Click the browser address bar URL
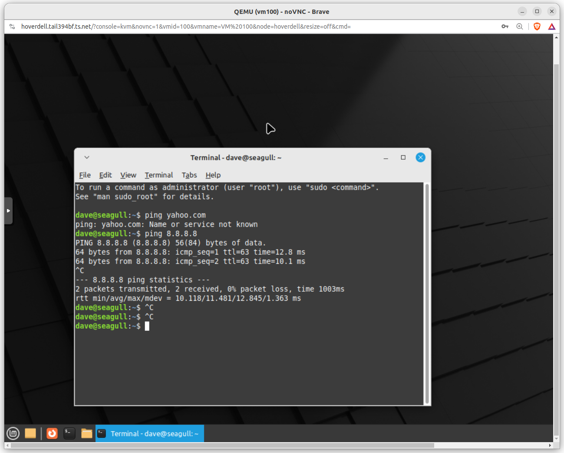Viewport: 564px width, 453px height. (186, 27)
